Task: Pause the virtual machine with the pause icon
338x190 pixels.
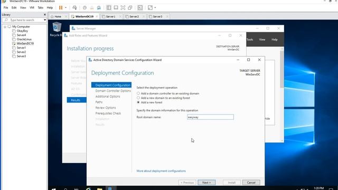Action: tap(61, 8)
